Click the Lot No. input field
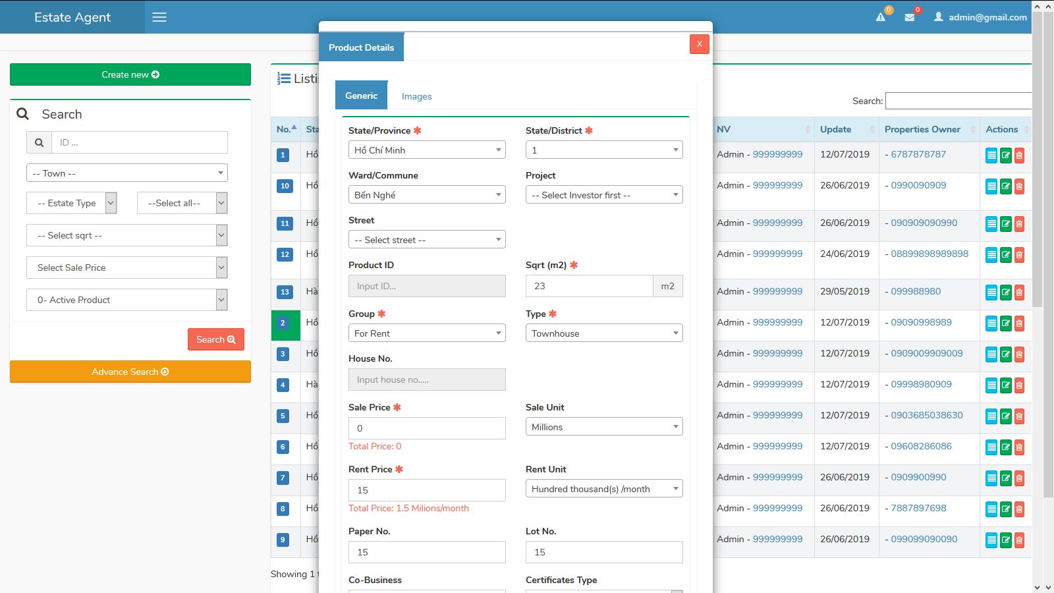The height and width of the screenshot is (593, 1054). point(604,552)
